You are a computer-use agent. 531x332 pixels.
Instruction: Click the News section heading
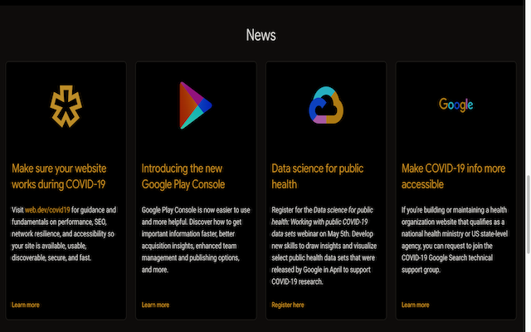pos(261,35)
